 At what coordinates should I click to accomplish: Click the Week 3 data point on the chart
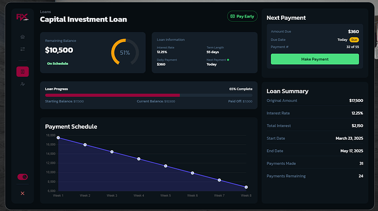112,152
